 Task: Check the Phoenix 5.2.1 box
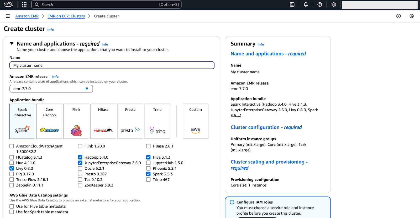148,168
